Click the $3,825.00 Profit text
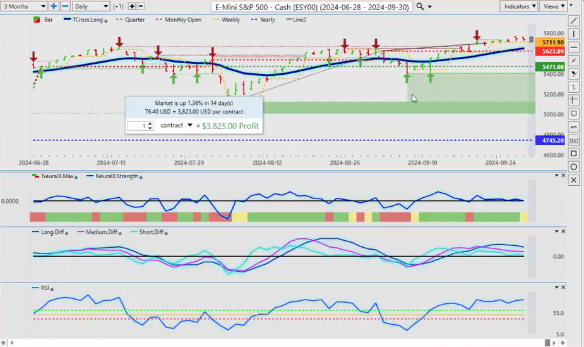This screenshot has width=584, height=347. point(230,126)
